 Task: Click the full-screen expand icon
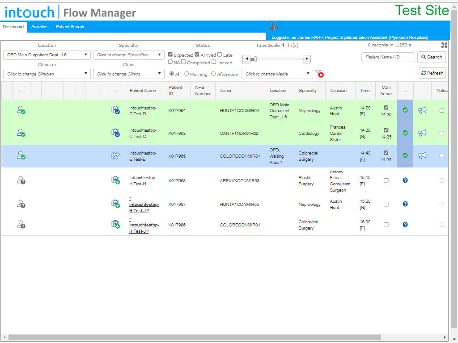(444, 45)
